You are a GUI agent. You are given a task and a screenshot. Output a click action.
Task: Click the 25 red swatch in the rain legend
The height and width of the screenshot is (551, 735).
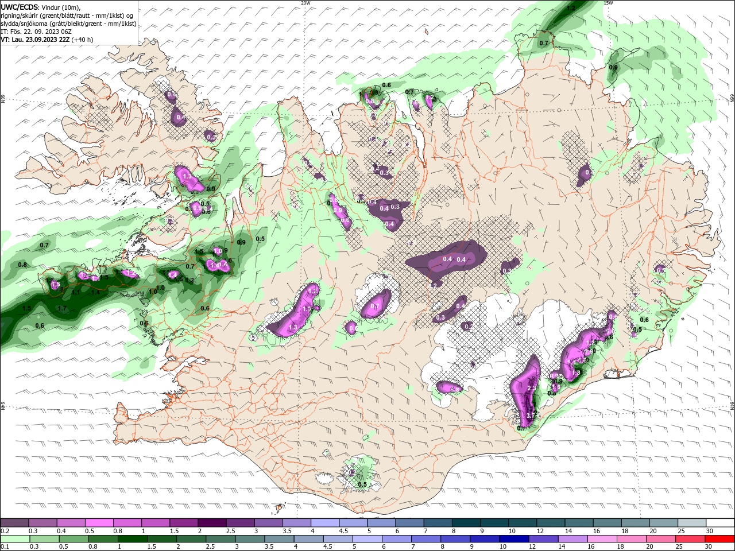690,539
